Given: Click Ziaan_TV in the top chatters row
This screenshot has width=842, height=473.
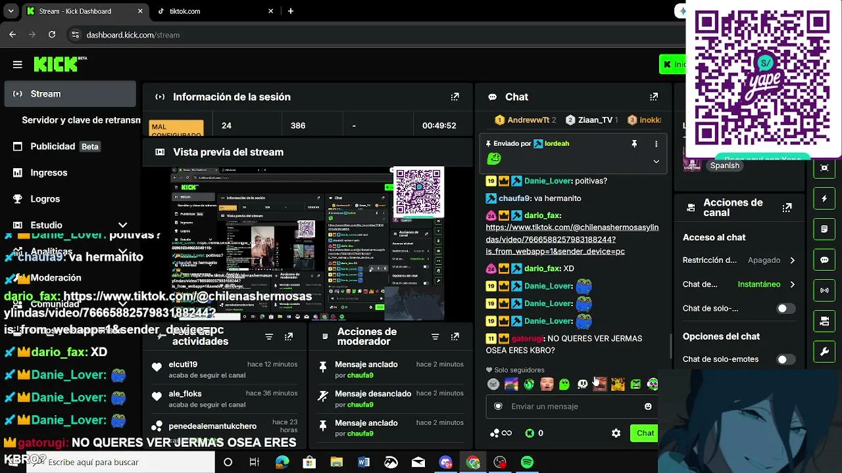Looking at the screenshot, I should tap(595, 120).
